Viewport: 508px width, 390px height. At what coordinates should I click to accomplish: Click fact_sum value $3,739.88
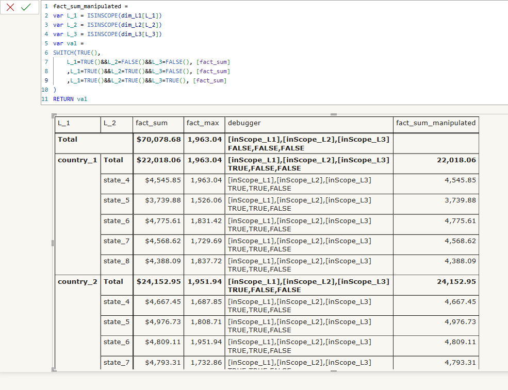162,200
